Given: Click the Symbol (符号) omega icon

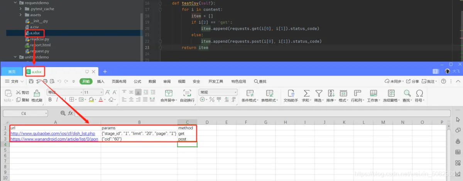Looking at the screenshot, I should 419,93.
